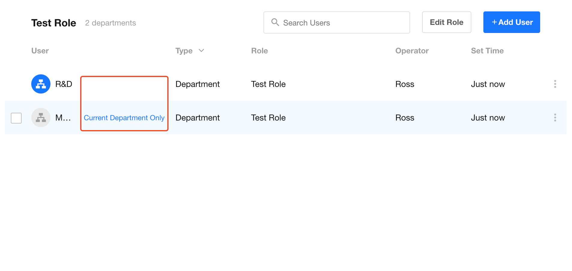The width and height of the screenshot is (572, 271).
Task: Click the blue R&D department icon
Action: [x=41, y=84]
